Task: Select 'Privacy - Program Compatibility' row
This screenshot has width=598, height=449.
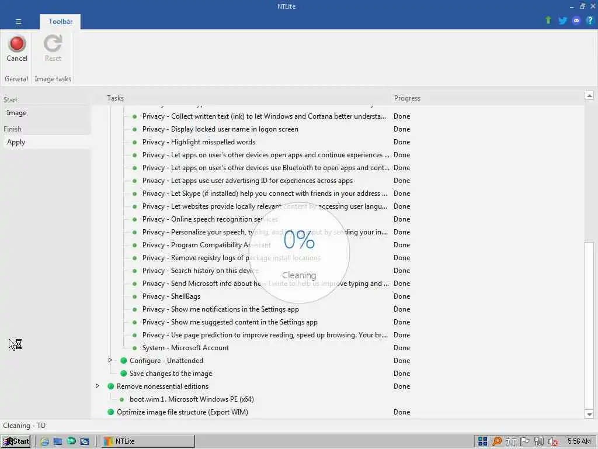Action: tap(206, 245)
